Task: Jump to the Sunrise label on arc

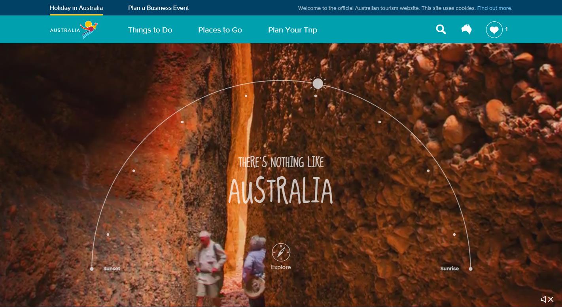Action: coord(449,269)
